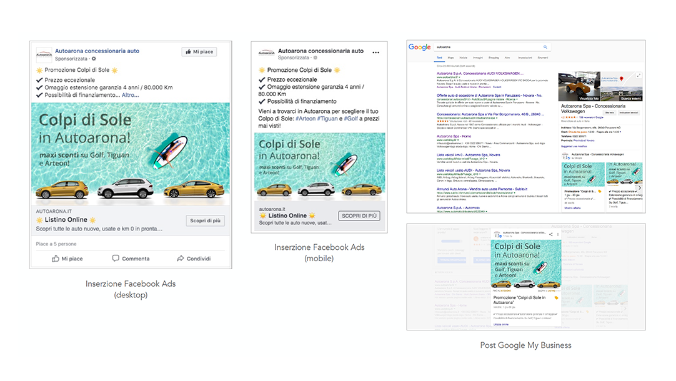Click the Colpi di Sole image in desktop ad
This screenshot has width=676, height=381.
coord(131,154)
